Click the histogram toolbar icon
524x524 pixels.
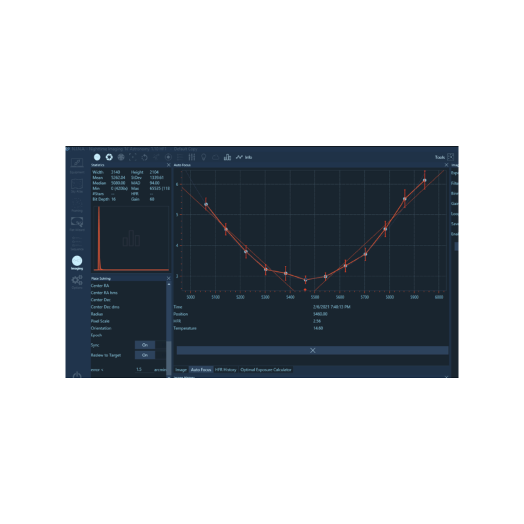pyautogui.click(x=227, y=157)
